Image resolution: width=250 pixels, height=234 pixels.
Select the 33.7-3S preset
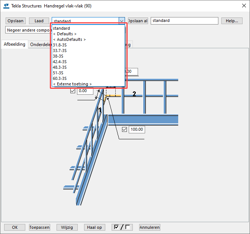(88, 51)
